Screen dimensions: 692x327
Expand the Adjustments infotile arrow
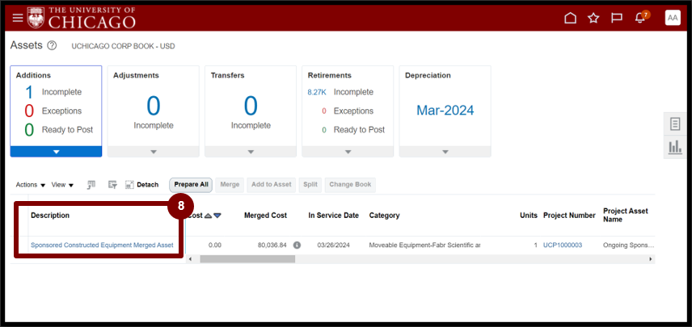[x=153, y=152]
